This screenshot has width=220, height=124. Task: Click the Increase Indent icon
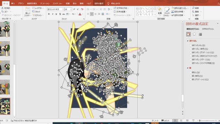[x=104, y=9]
